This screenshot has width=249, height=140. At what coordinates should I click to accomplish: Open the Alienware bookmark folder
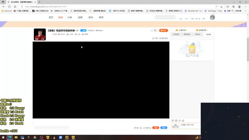(7, 11)
